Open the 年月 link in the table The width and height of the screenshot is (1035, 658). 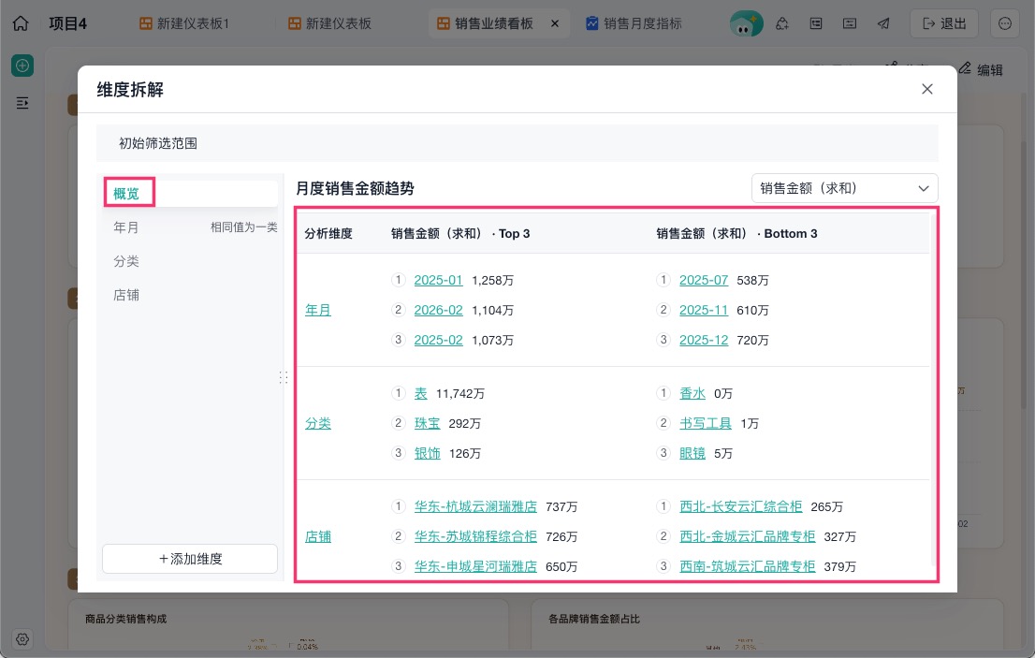click(317, 310)
